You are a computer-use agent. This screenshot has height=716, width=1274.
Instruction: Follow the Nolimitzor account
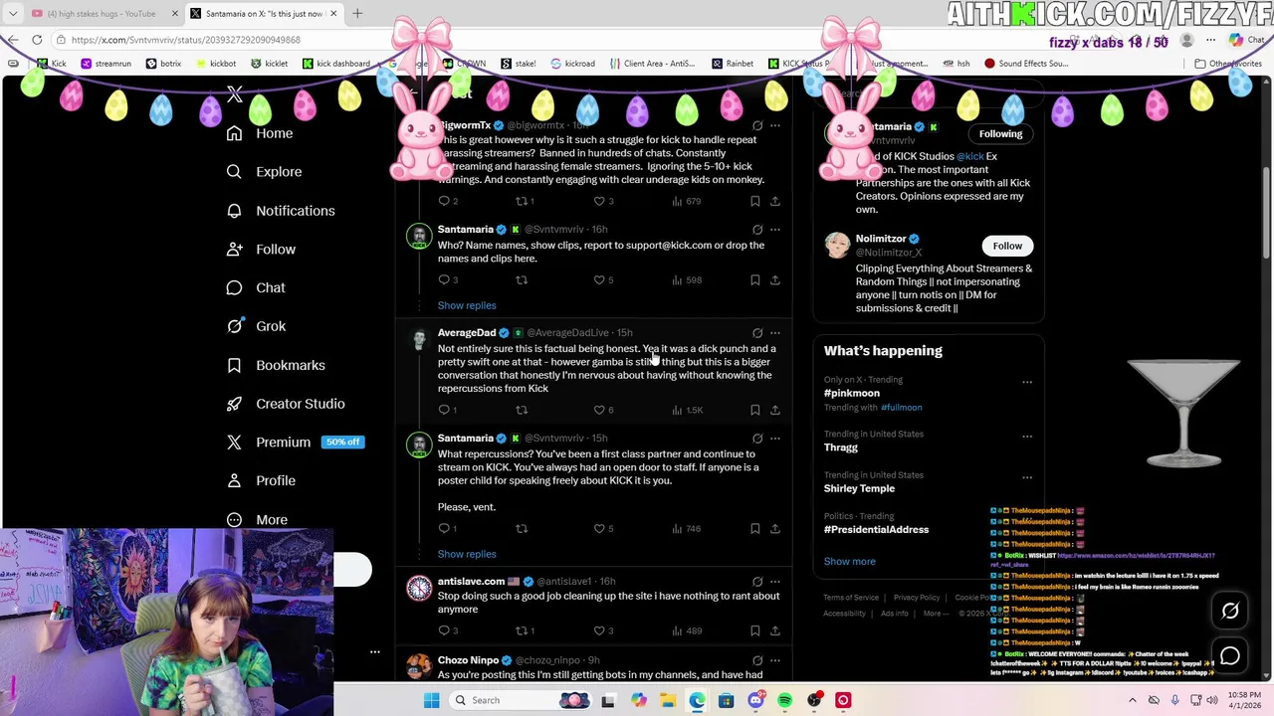1007,246
